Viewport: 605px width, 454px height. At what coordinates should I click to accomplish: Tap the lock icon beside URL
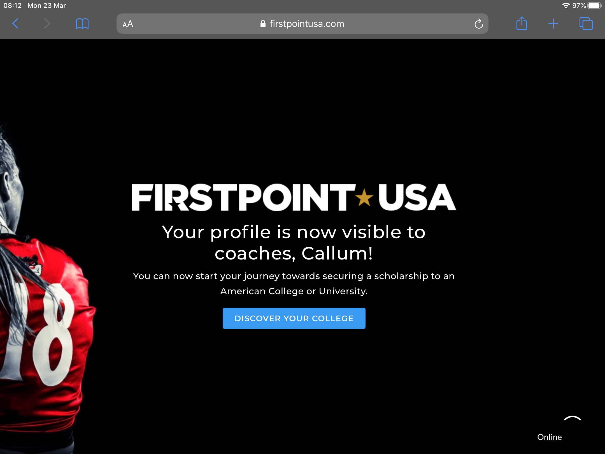pyautogui.click(x=263, y=24)
